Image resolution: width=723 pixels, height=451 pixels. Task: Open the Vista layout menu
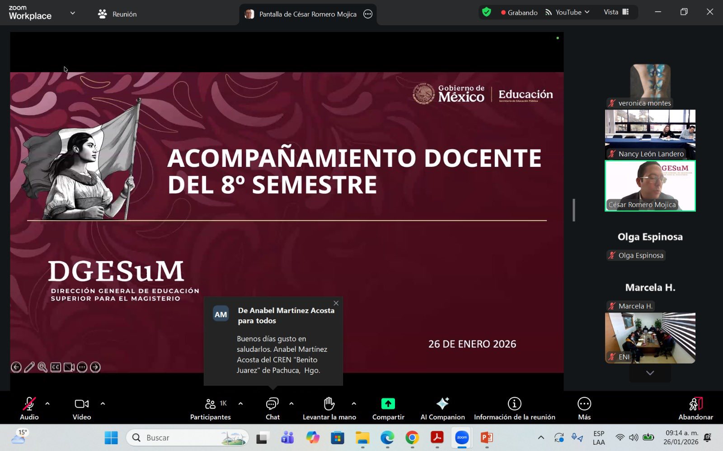(x=616, y=12)
